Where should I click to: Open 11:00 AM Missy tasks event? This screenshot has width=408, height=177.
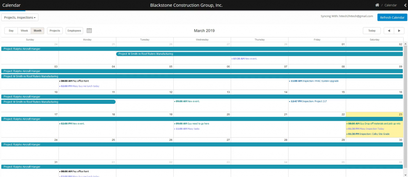tap(186, 128)
